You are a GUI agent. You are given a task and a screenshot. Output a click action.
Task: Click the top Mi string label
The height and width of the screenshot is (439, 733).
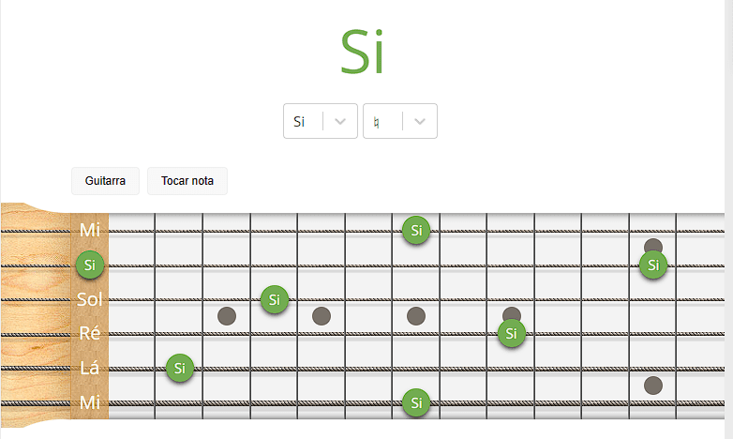coord(90,230)
